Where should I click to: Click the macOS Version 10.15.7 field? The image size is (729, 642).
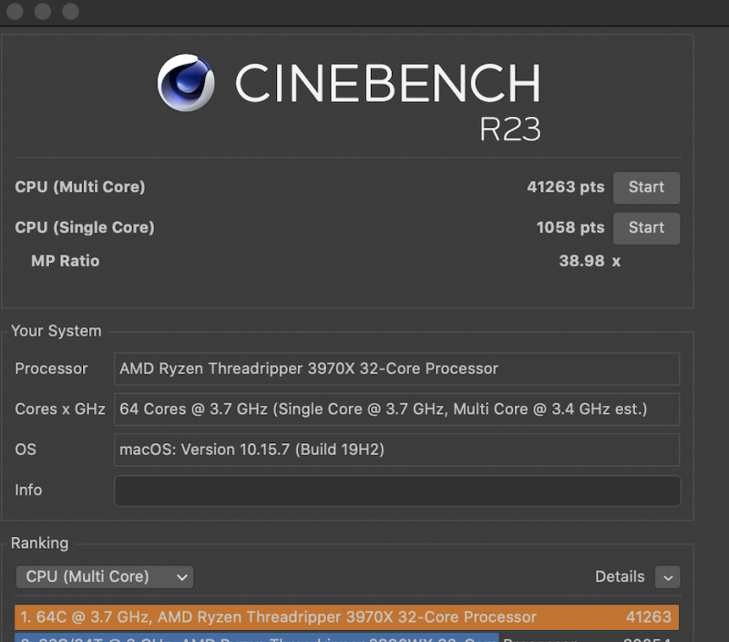point(396,450)
